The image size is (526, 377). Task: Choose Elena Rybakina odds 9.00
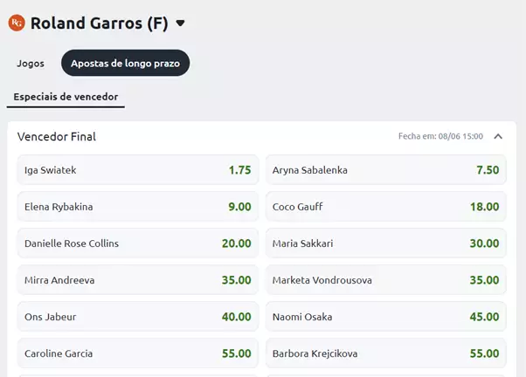pyautogui.click(x=138, y=207)
